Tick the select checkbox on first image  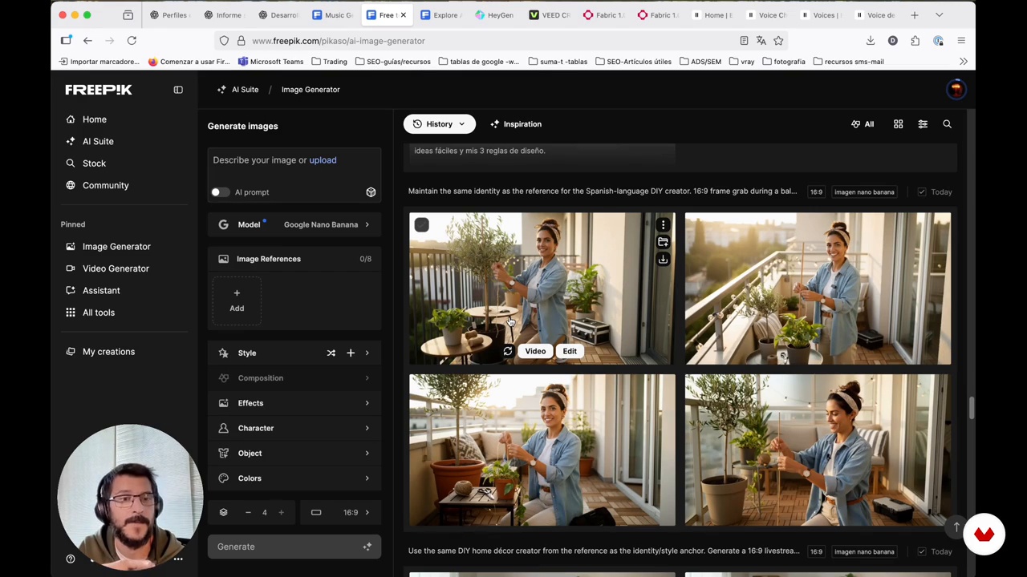421,225
